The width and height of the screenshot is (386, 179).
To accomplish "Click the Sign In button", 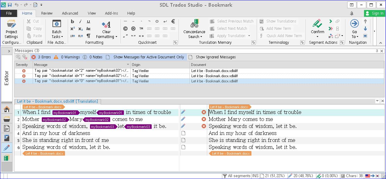I will tap(374, 13).
